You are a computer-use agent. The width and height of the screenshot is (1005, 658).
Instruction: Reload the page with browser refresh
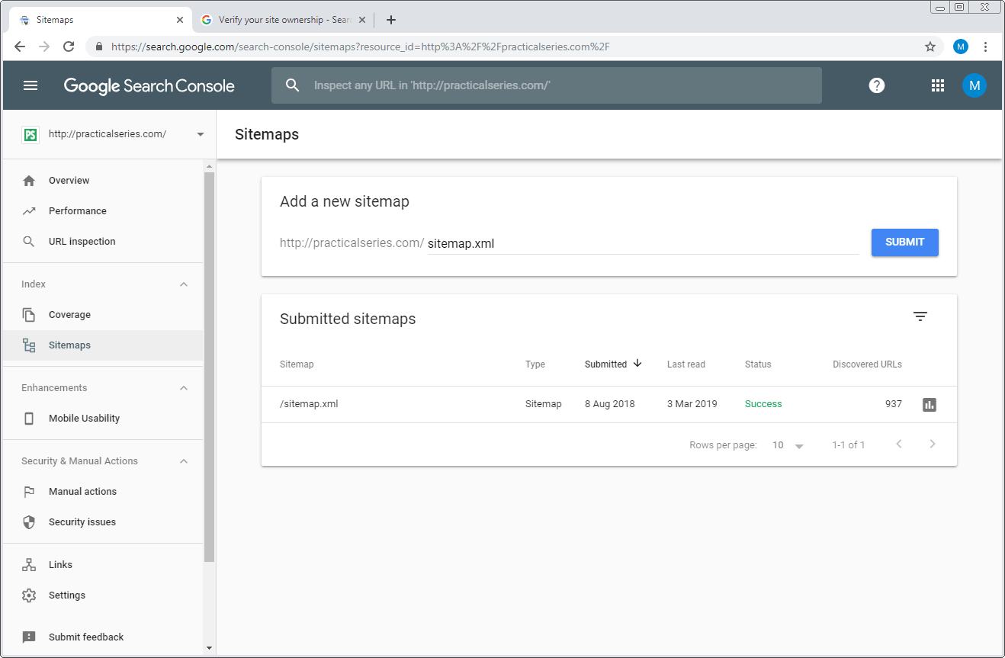pyautogui.click(x=69, y=47)
